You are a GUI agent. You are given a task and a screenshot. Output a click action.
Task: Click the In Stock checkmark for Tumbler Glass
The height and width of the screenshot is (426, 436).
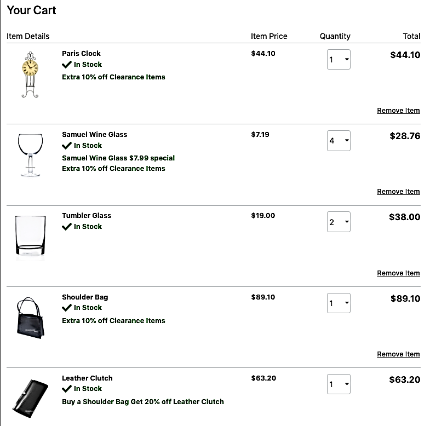[67, 227]
